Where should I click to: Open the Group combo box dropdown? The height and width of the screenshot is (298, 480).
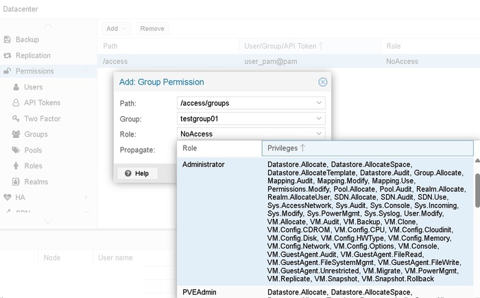pos(320,118)
